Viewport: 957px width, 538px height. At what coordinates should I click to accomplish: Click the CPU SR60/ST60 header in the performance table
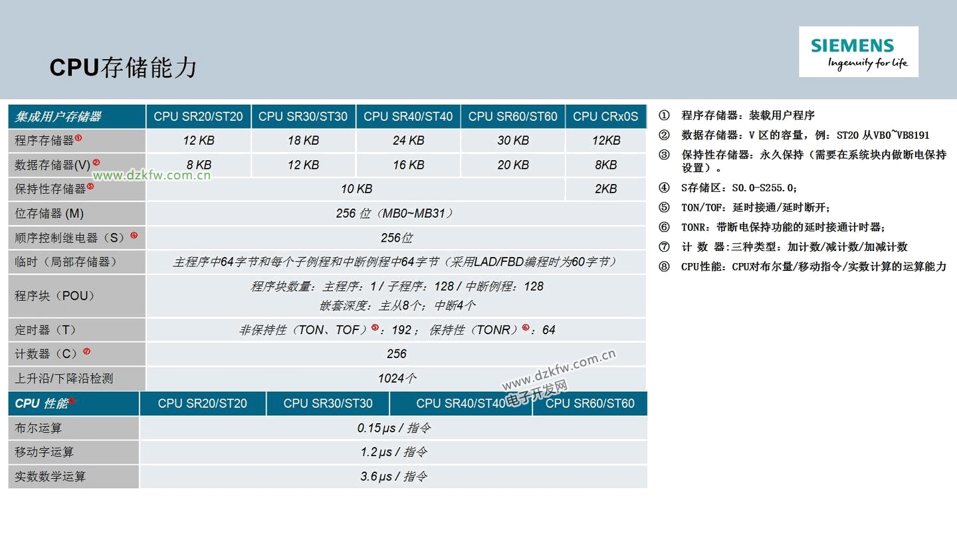pos(589,403)
